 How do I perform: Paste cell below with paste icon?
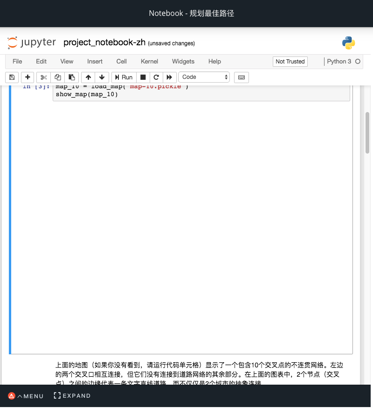click(x=70, y=77)
